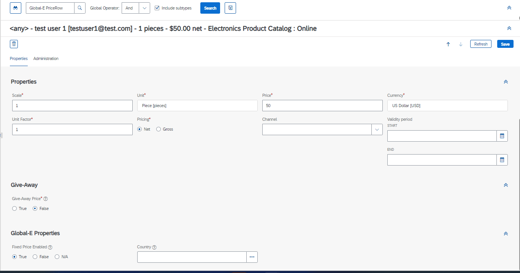
Task: Toggle the Include subtypes checkbox
Action: click(x=157, y=8)
